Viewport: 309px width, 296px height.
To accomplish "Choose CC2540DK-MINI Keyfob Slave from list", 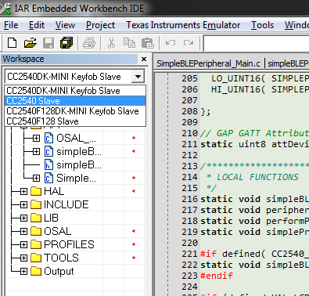I will 75,91.
